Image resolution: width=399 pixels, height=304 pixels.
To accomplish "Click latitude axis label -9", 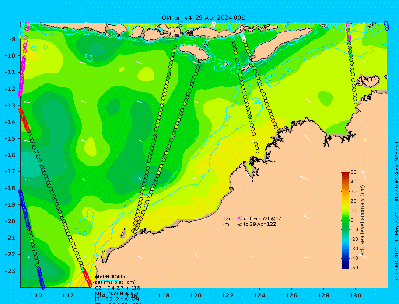I will pos(13,39).
